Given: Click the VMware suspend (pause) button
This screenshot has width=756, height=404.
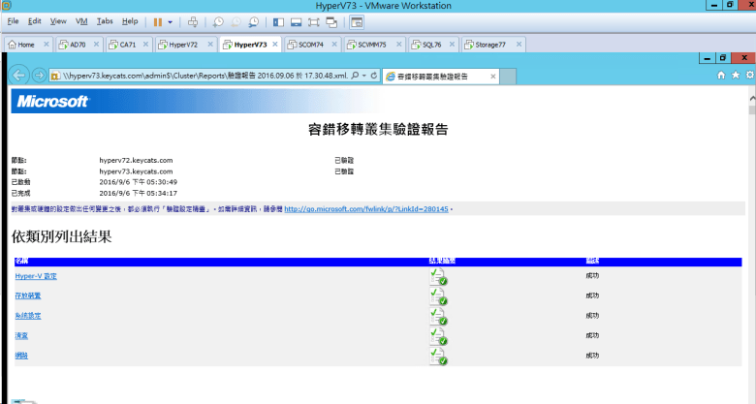Looking at the screenshot, I should pos(157,21).
